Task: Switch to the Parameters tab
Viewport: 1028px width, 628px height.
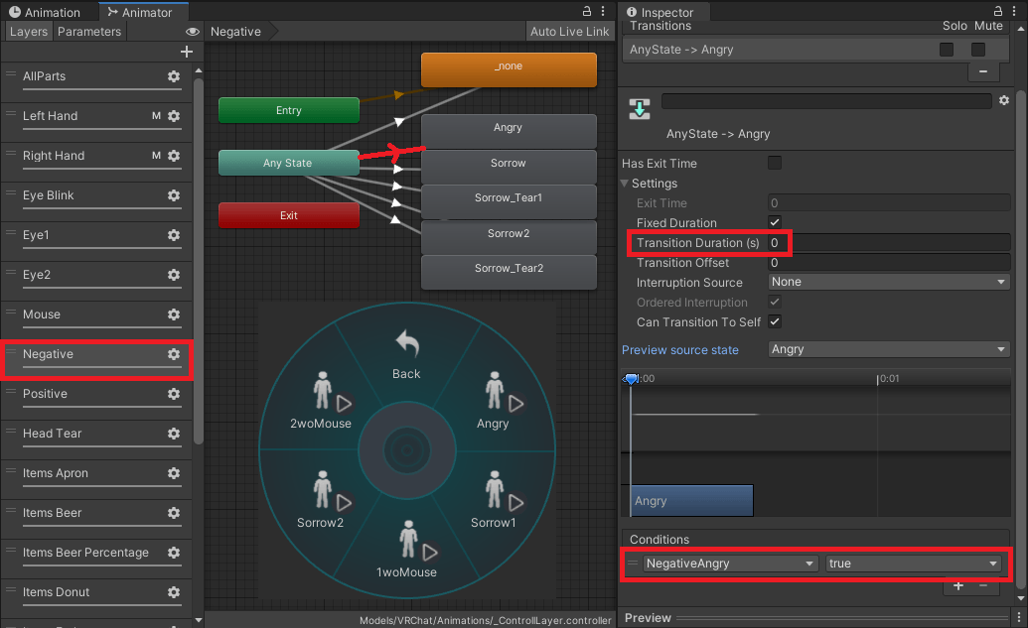Action: (89, 31)
